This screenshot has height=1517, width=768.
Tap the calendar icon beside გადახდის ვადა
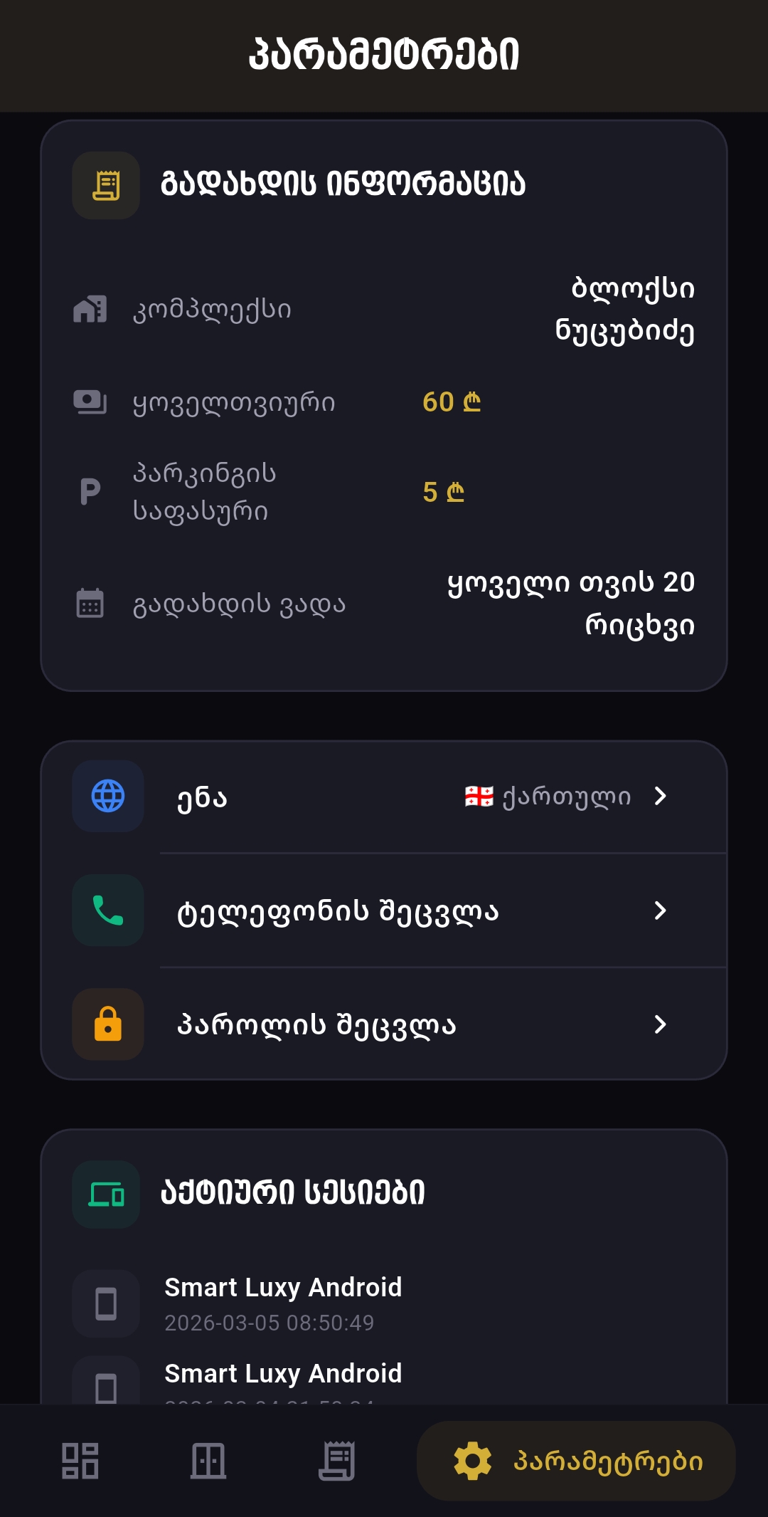(x=90, y=604)
